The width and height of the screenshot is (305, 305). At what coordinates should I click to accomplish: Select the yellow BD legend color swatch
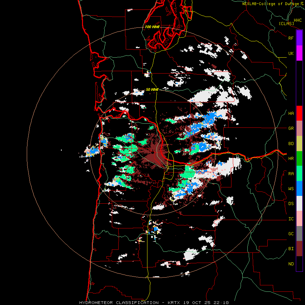pos(299,143)
